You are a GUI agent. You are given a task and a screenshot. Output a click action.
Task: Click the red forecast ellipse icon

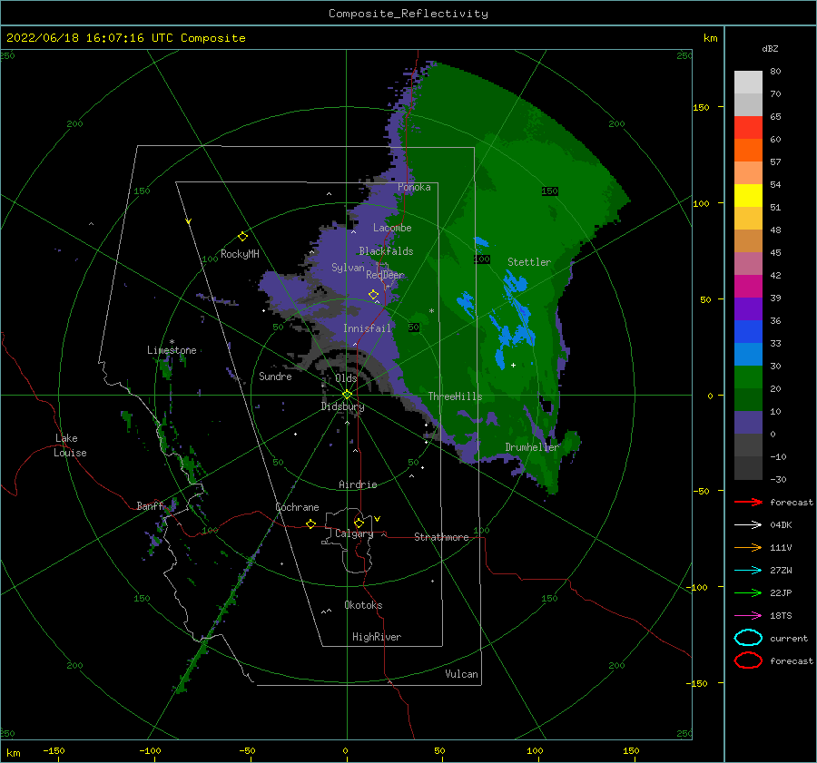tap(748, 660)
